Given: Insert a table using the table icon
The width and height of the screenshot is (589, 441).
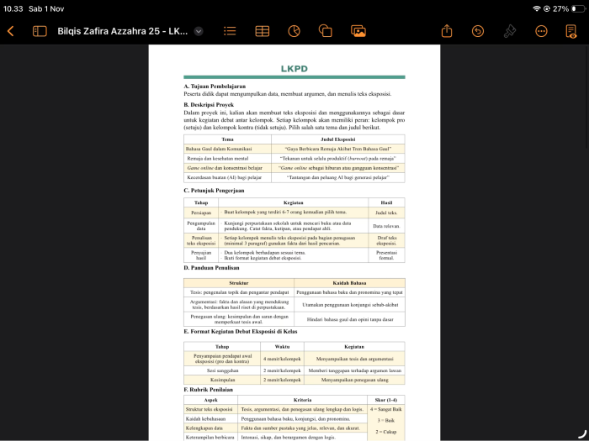Looking at the screenshot, I should pos(263,31).
